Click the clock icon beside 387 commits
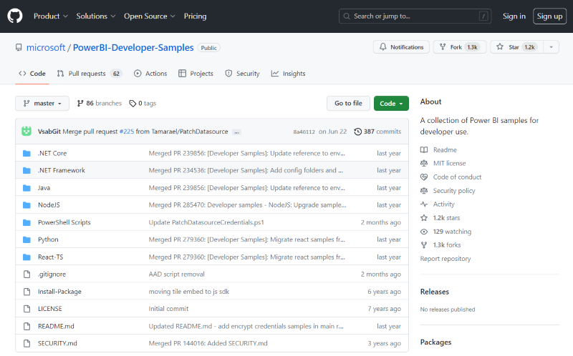This screenshot has width=573, height=356. (x=357, y=132)
